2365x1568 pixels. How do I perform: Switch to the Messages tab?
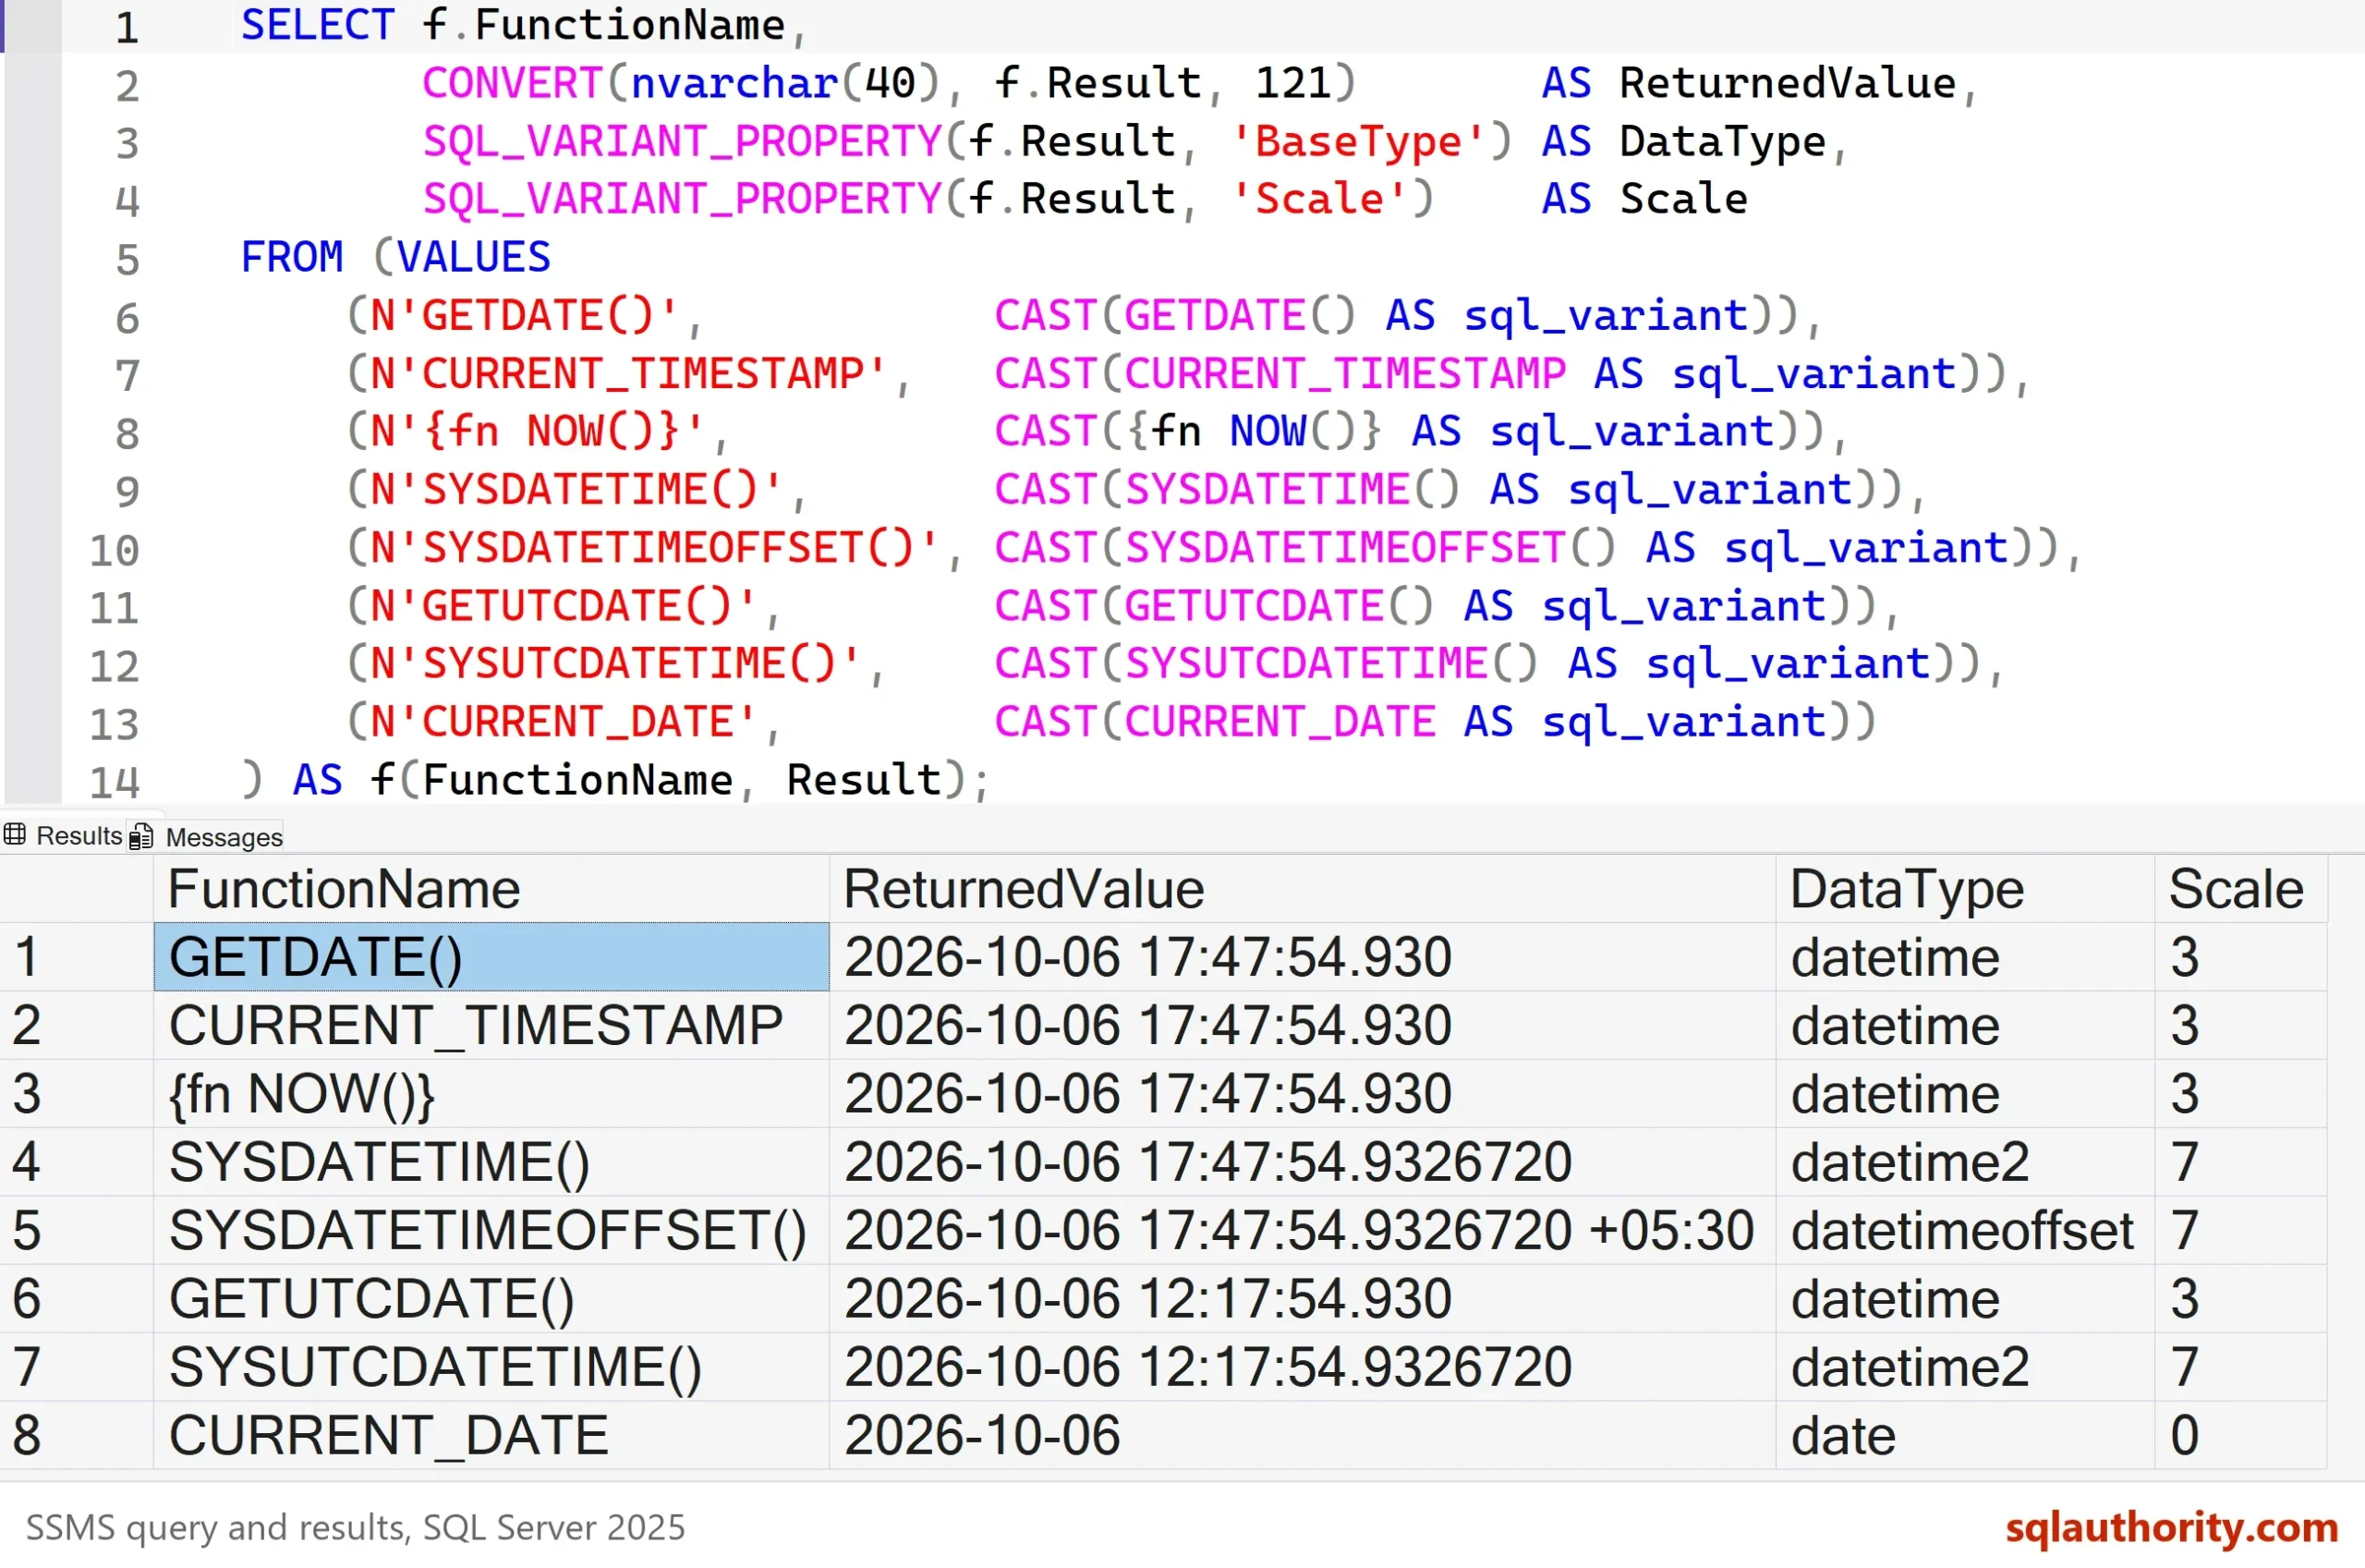pos(206,836)
